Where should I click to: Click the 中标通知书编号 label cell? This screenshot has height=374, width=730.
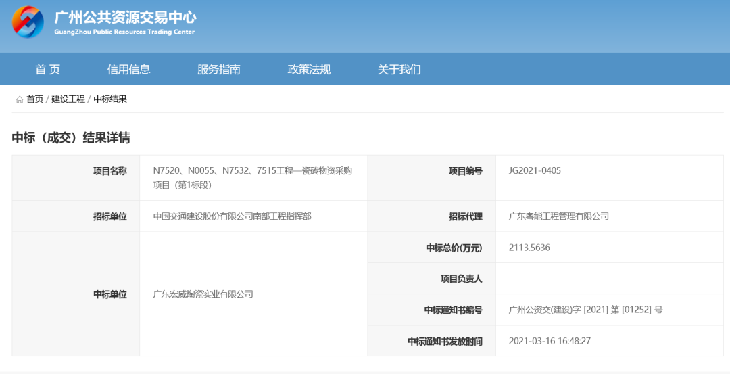point(431,310)
